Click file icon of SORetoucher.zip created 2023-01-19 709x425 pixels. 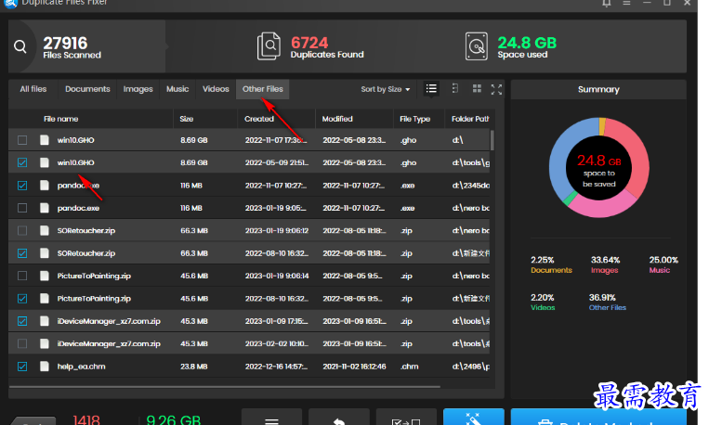pyautogui.click(x=45, y=230)
